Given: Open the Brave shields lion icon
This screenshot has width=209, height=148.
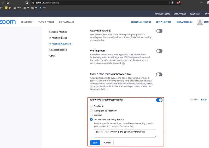Looking at the screenshot, I should (173, 3).
